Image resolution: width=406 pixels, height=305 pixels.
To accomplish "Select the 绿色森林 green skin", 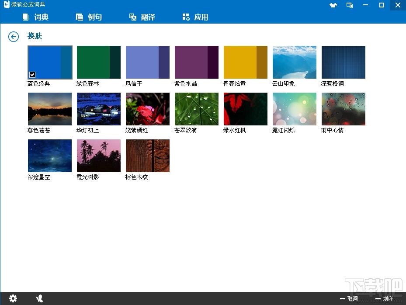I will pyautogui.click(x=99, y=62).
